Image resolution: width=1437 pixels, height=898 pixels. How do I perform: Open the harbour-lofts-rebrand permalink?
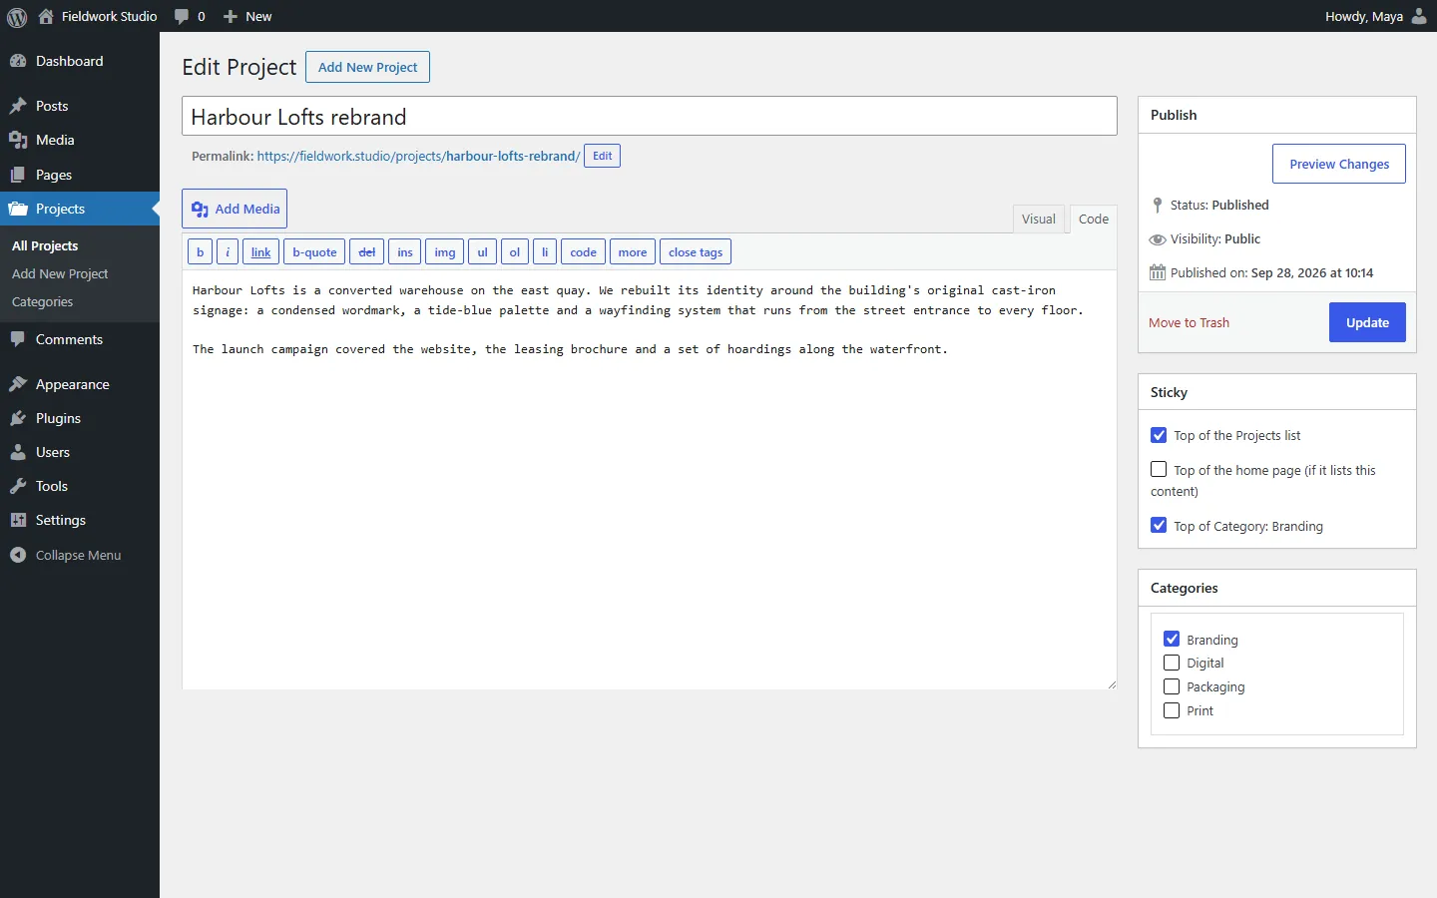coord(418,156)
